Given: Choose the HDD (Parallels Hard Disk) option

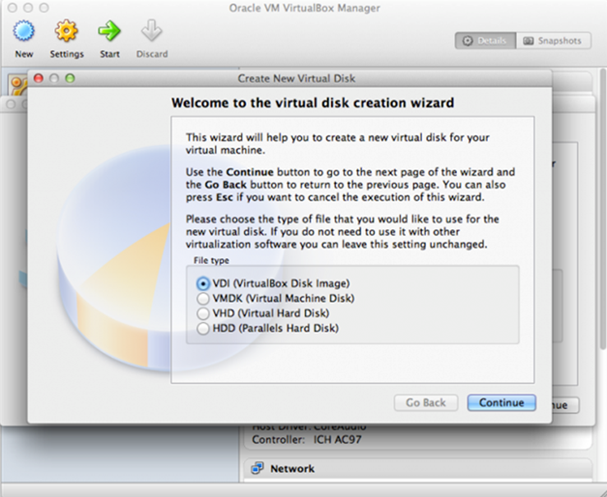Looking at the screenshot, I should [x=203, y=329].
